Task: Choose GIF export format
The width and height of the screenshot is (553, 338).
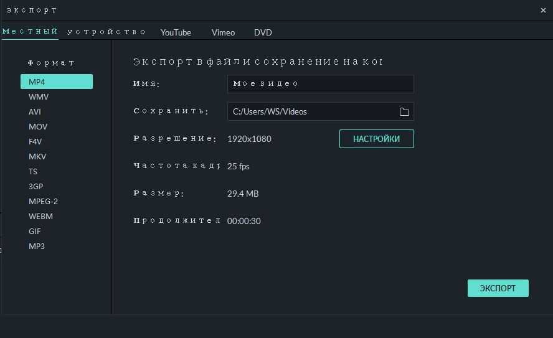Action: click(x=35, y=232)
